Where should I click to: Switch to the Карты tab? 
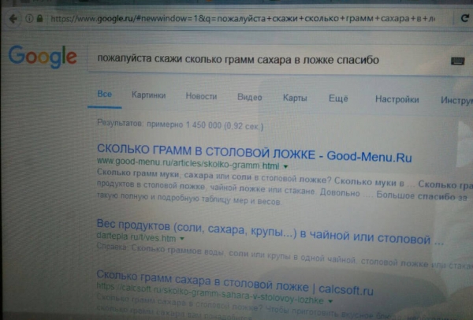point(295,98)
